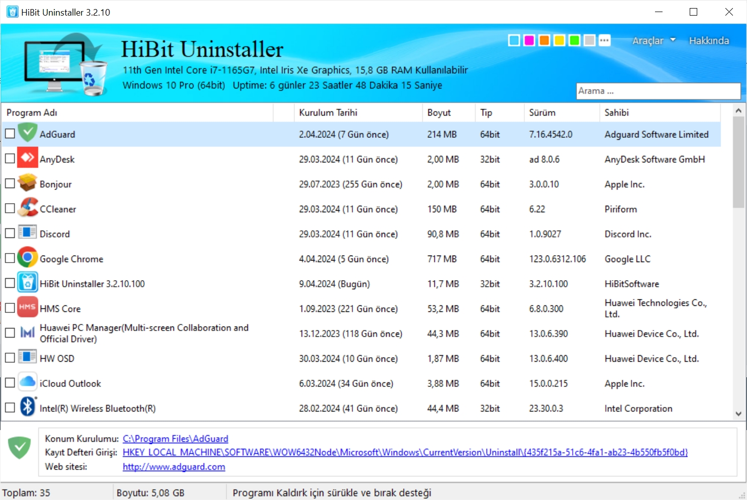Open the Hakkında menu
The image size is (747, 500).
(x=709, y=41)
